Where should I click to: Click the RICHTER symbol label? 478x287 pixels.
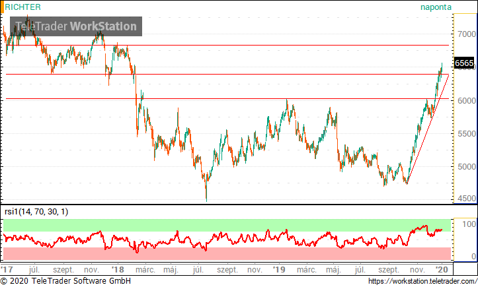pos(22,7)
